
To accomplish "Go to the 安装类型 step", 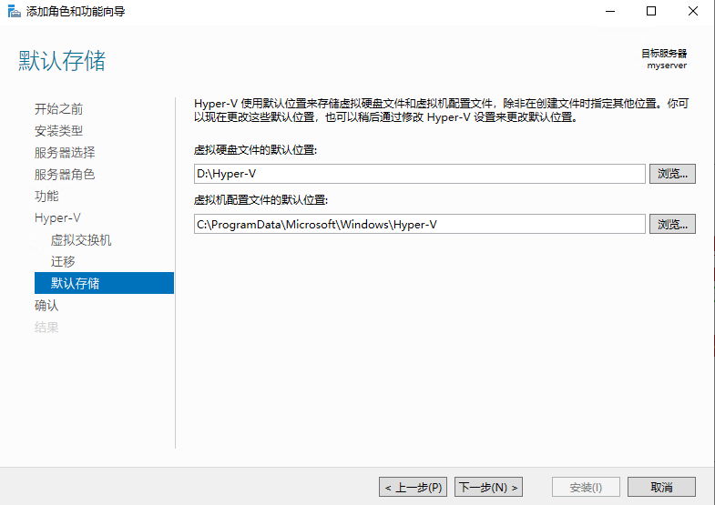I will 59,131.
